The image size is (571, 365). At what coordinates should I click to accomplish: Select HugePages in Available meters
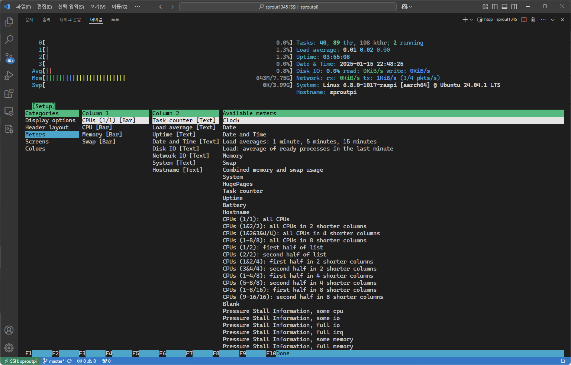coord(238,184)
